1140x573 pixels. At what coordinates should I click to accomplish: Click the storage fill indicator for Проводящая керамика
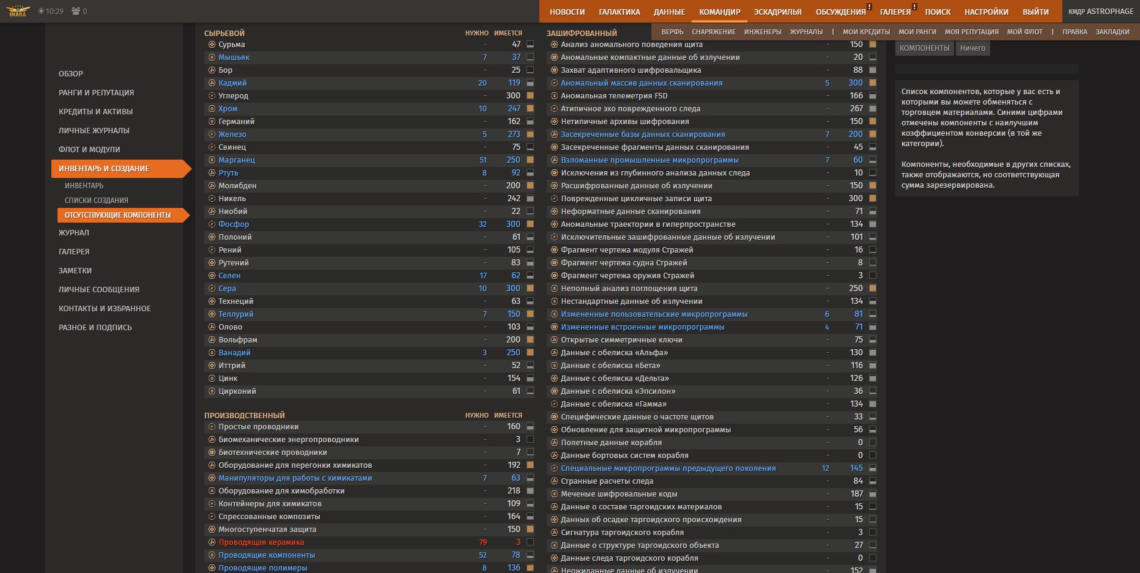(530, 542)
